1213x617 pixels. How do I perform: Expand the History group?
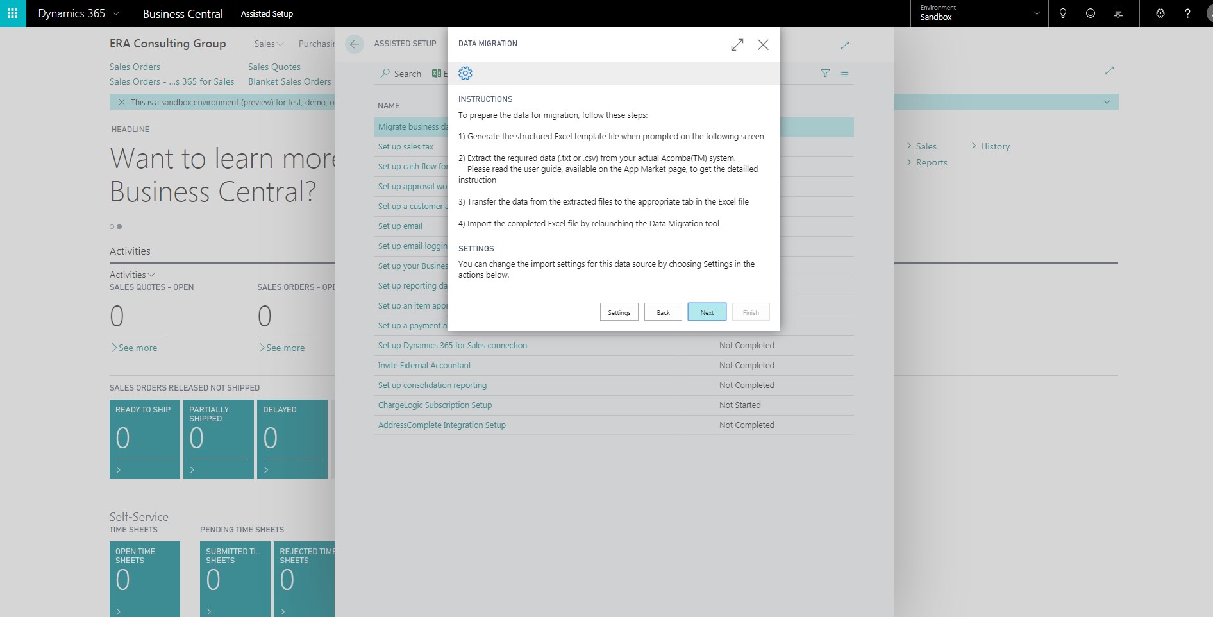(991, 146)
